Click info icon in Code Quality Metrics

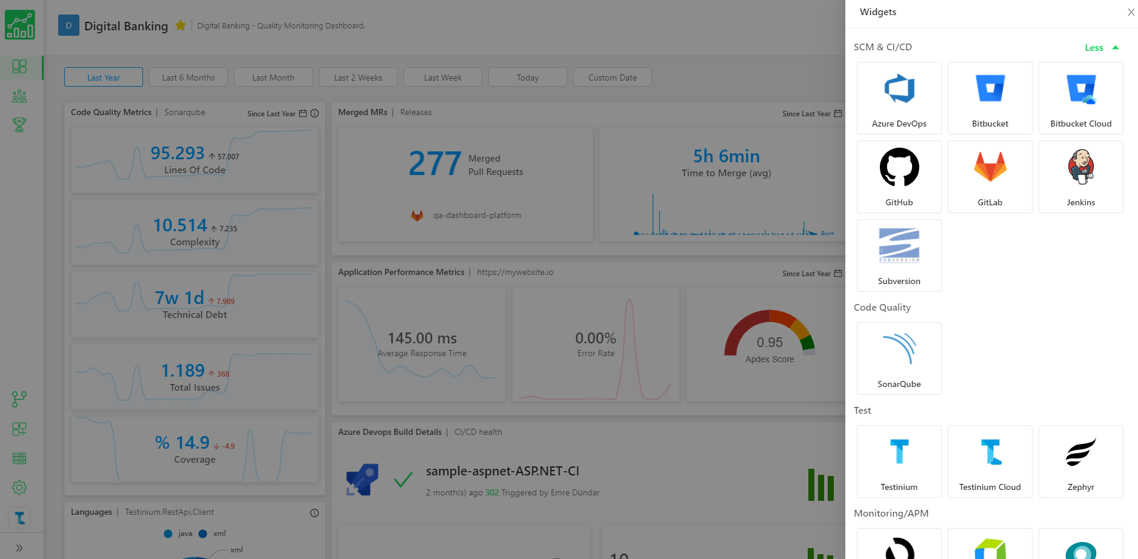click(x=314, y=113)
